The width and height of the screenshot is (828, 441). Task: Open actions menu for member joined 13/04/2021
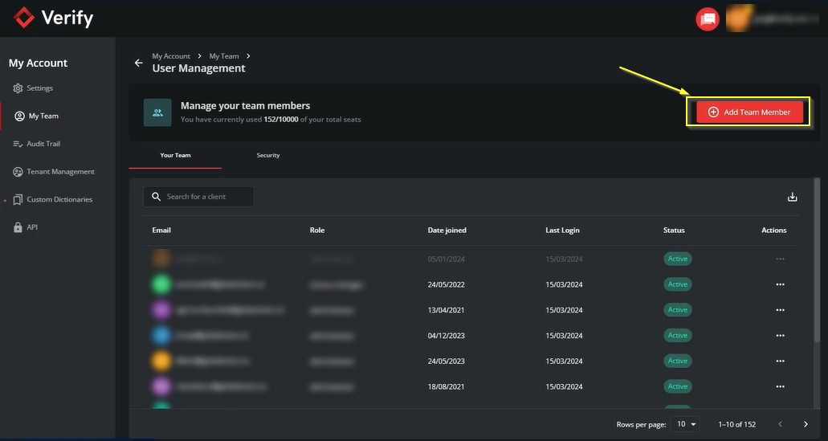click(780, 310)
